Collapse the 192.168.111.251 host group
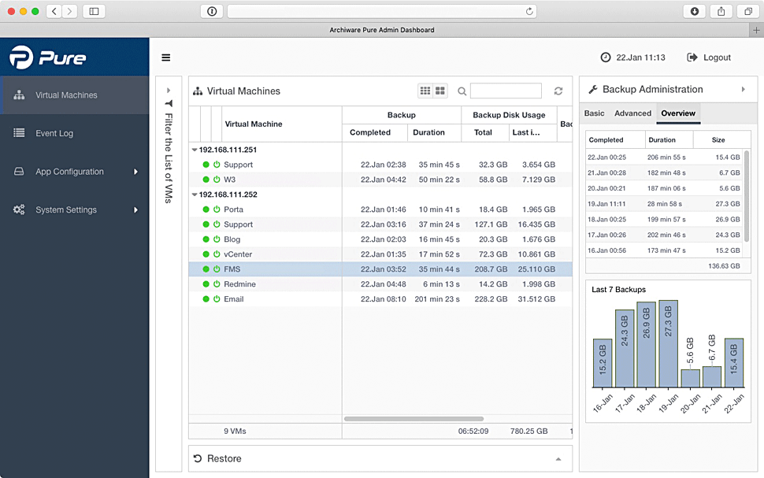 (195, 150)
